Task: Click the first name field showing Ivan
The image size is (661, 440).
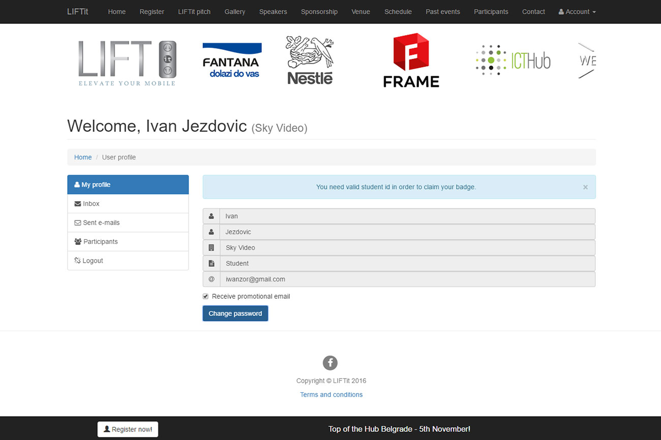Action: coord(407,216)
